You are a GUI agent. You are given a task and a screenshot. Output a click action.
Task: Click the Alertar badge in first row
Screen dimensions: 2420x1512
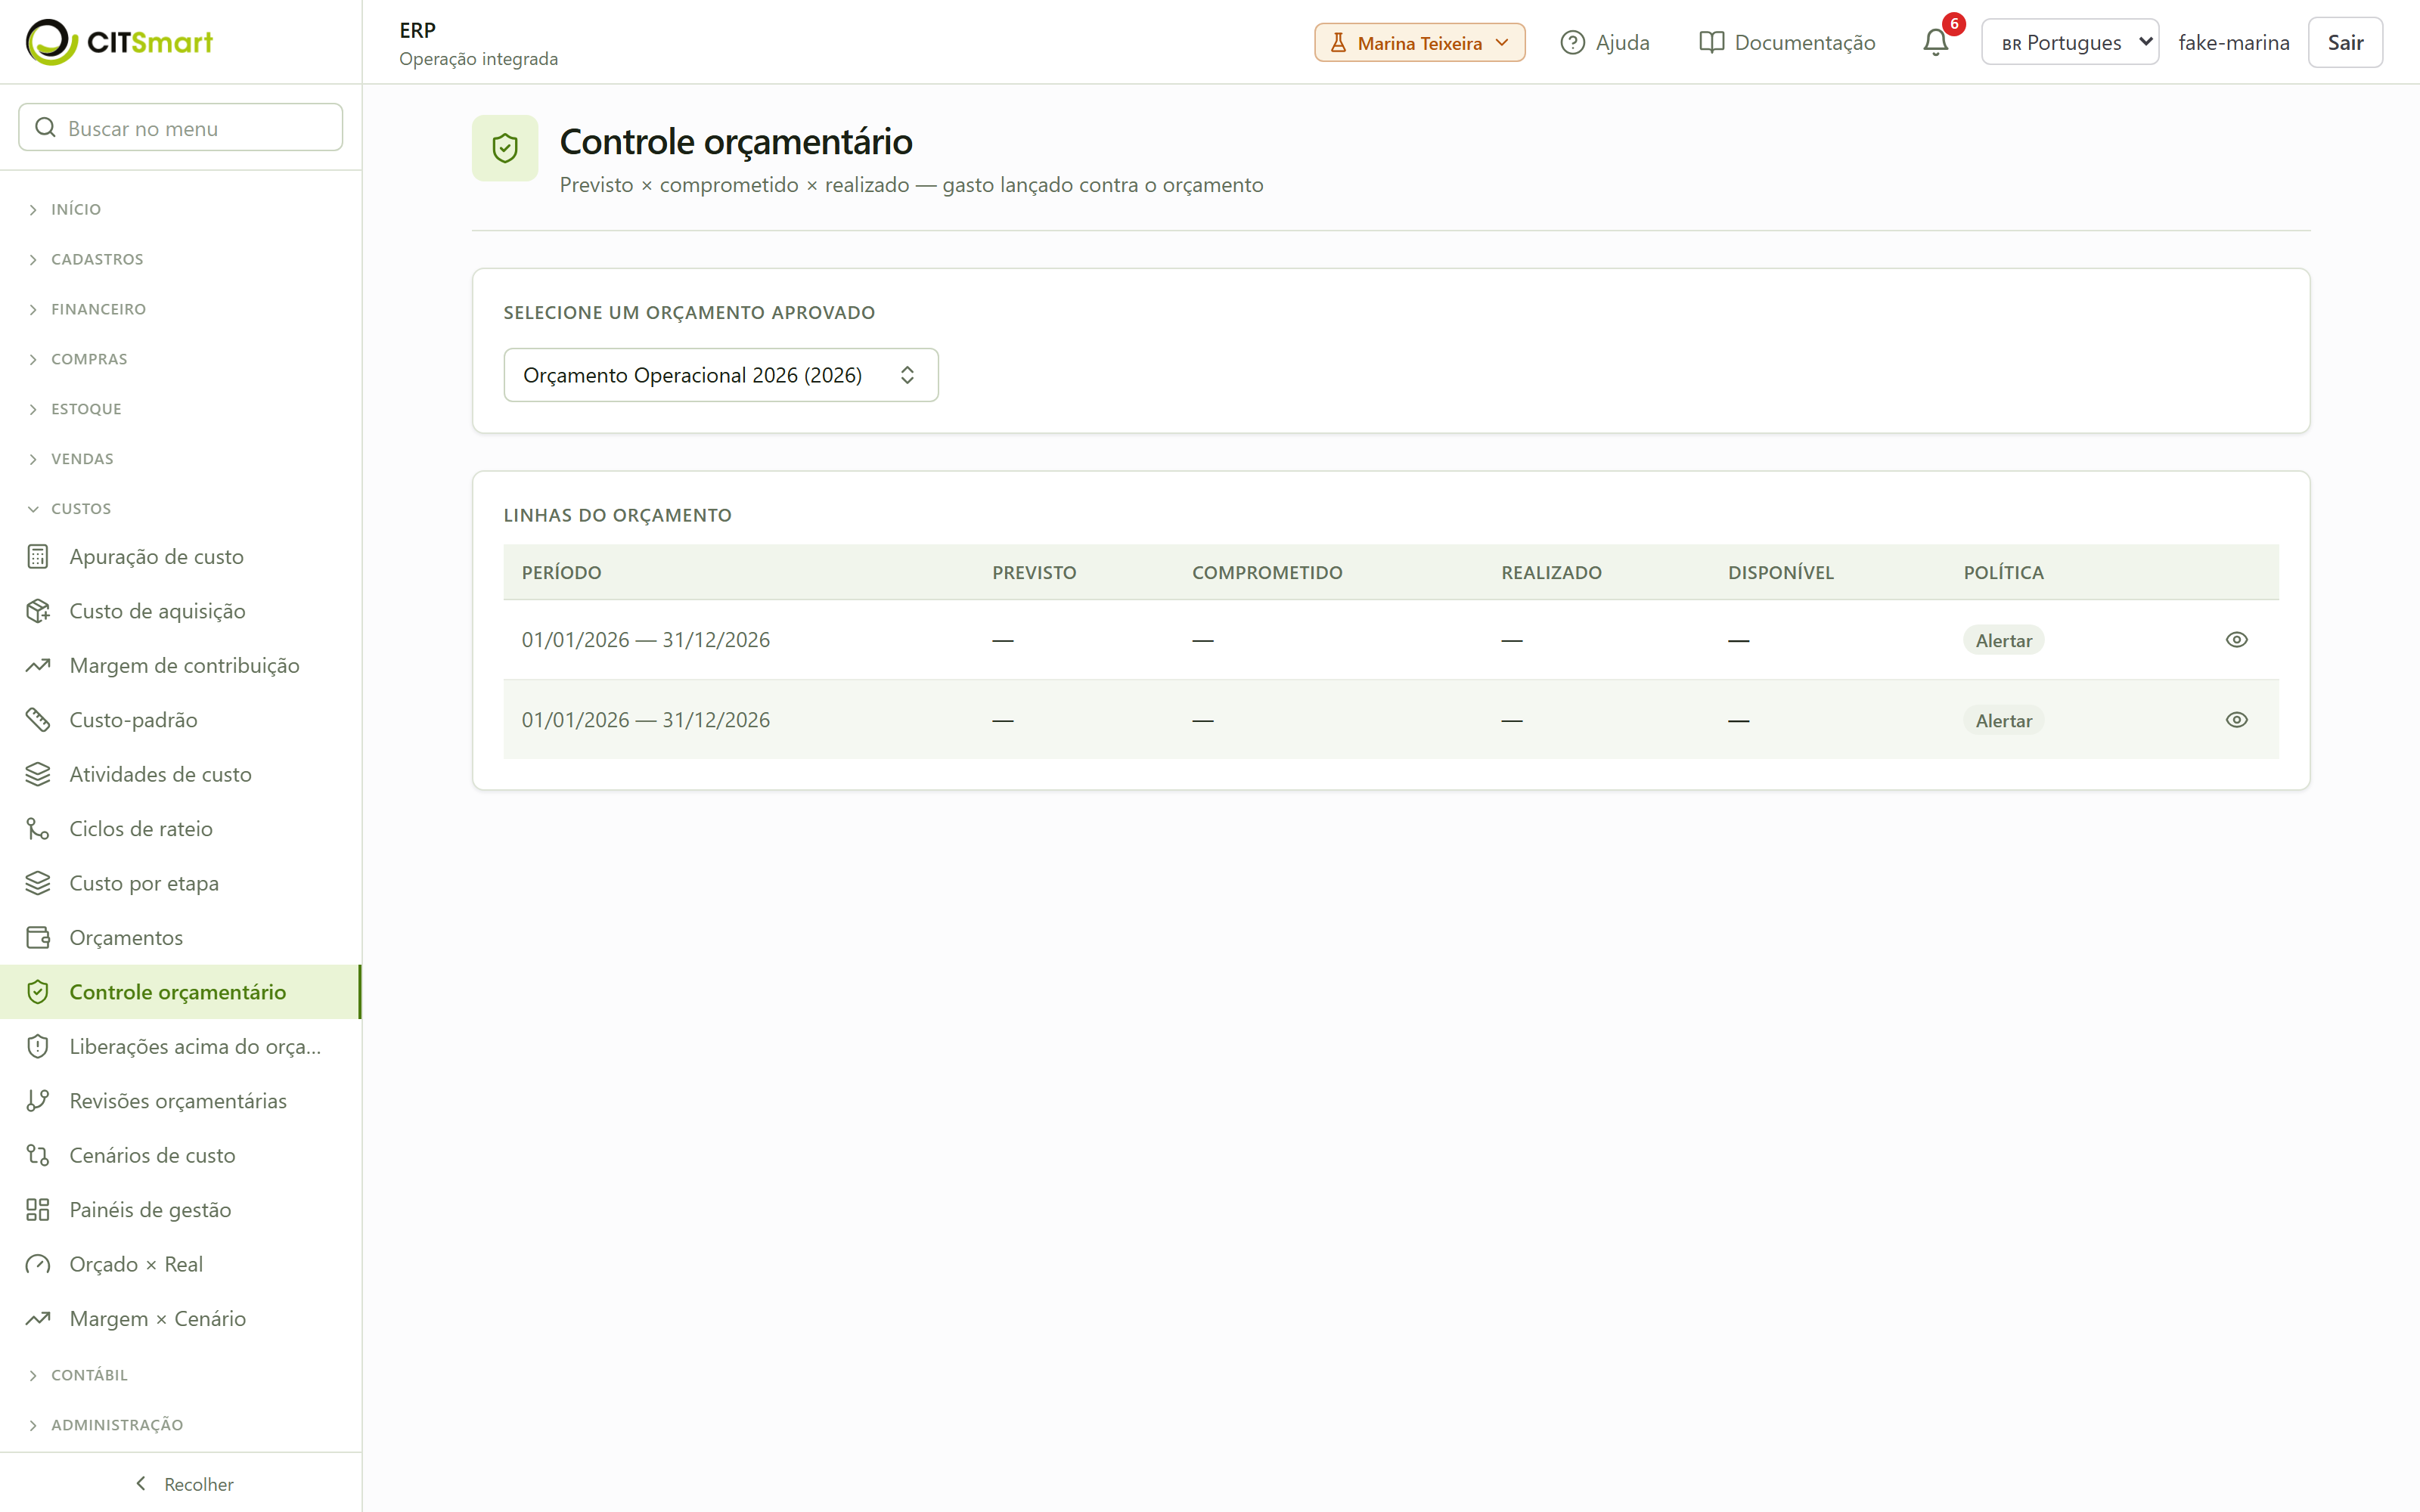(2003, 640)
